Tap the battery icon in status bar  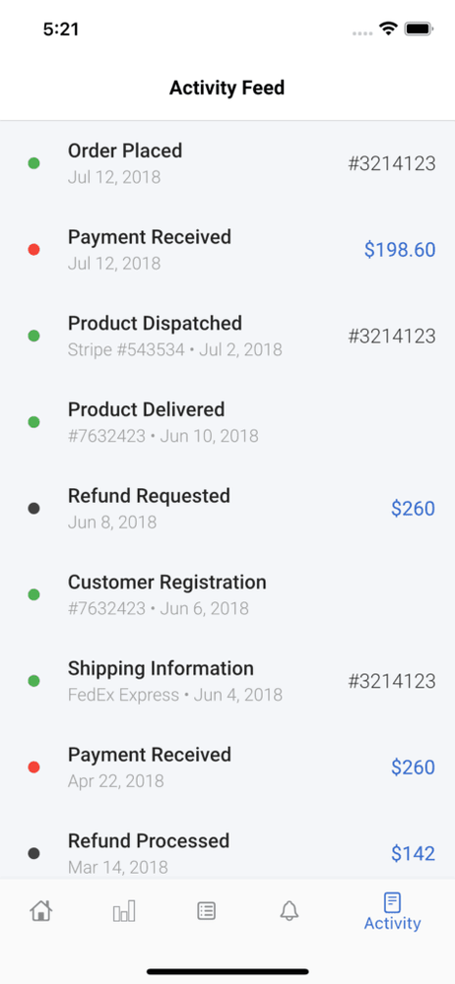click(x=418, y=29)
